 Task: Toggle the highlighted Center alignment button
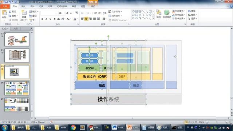click(x=86, y=19)
